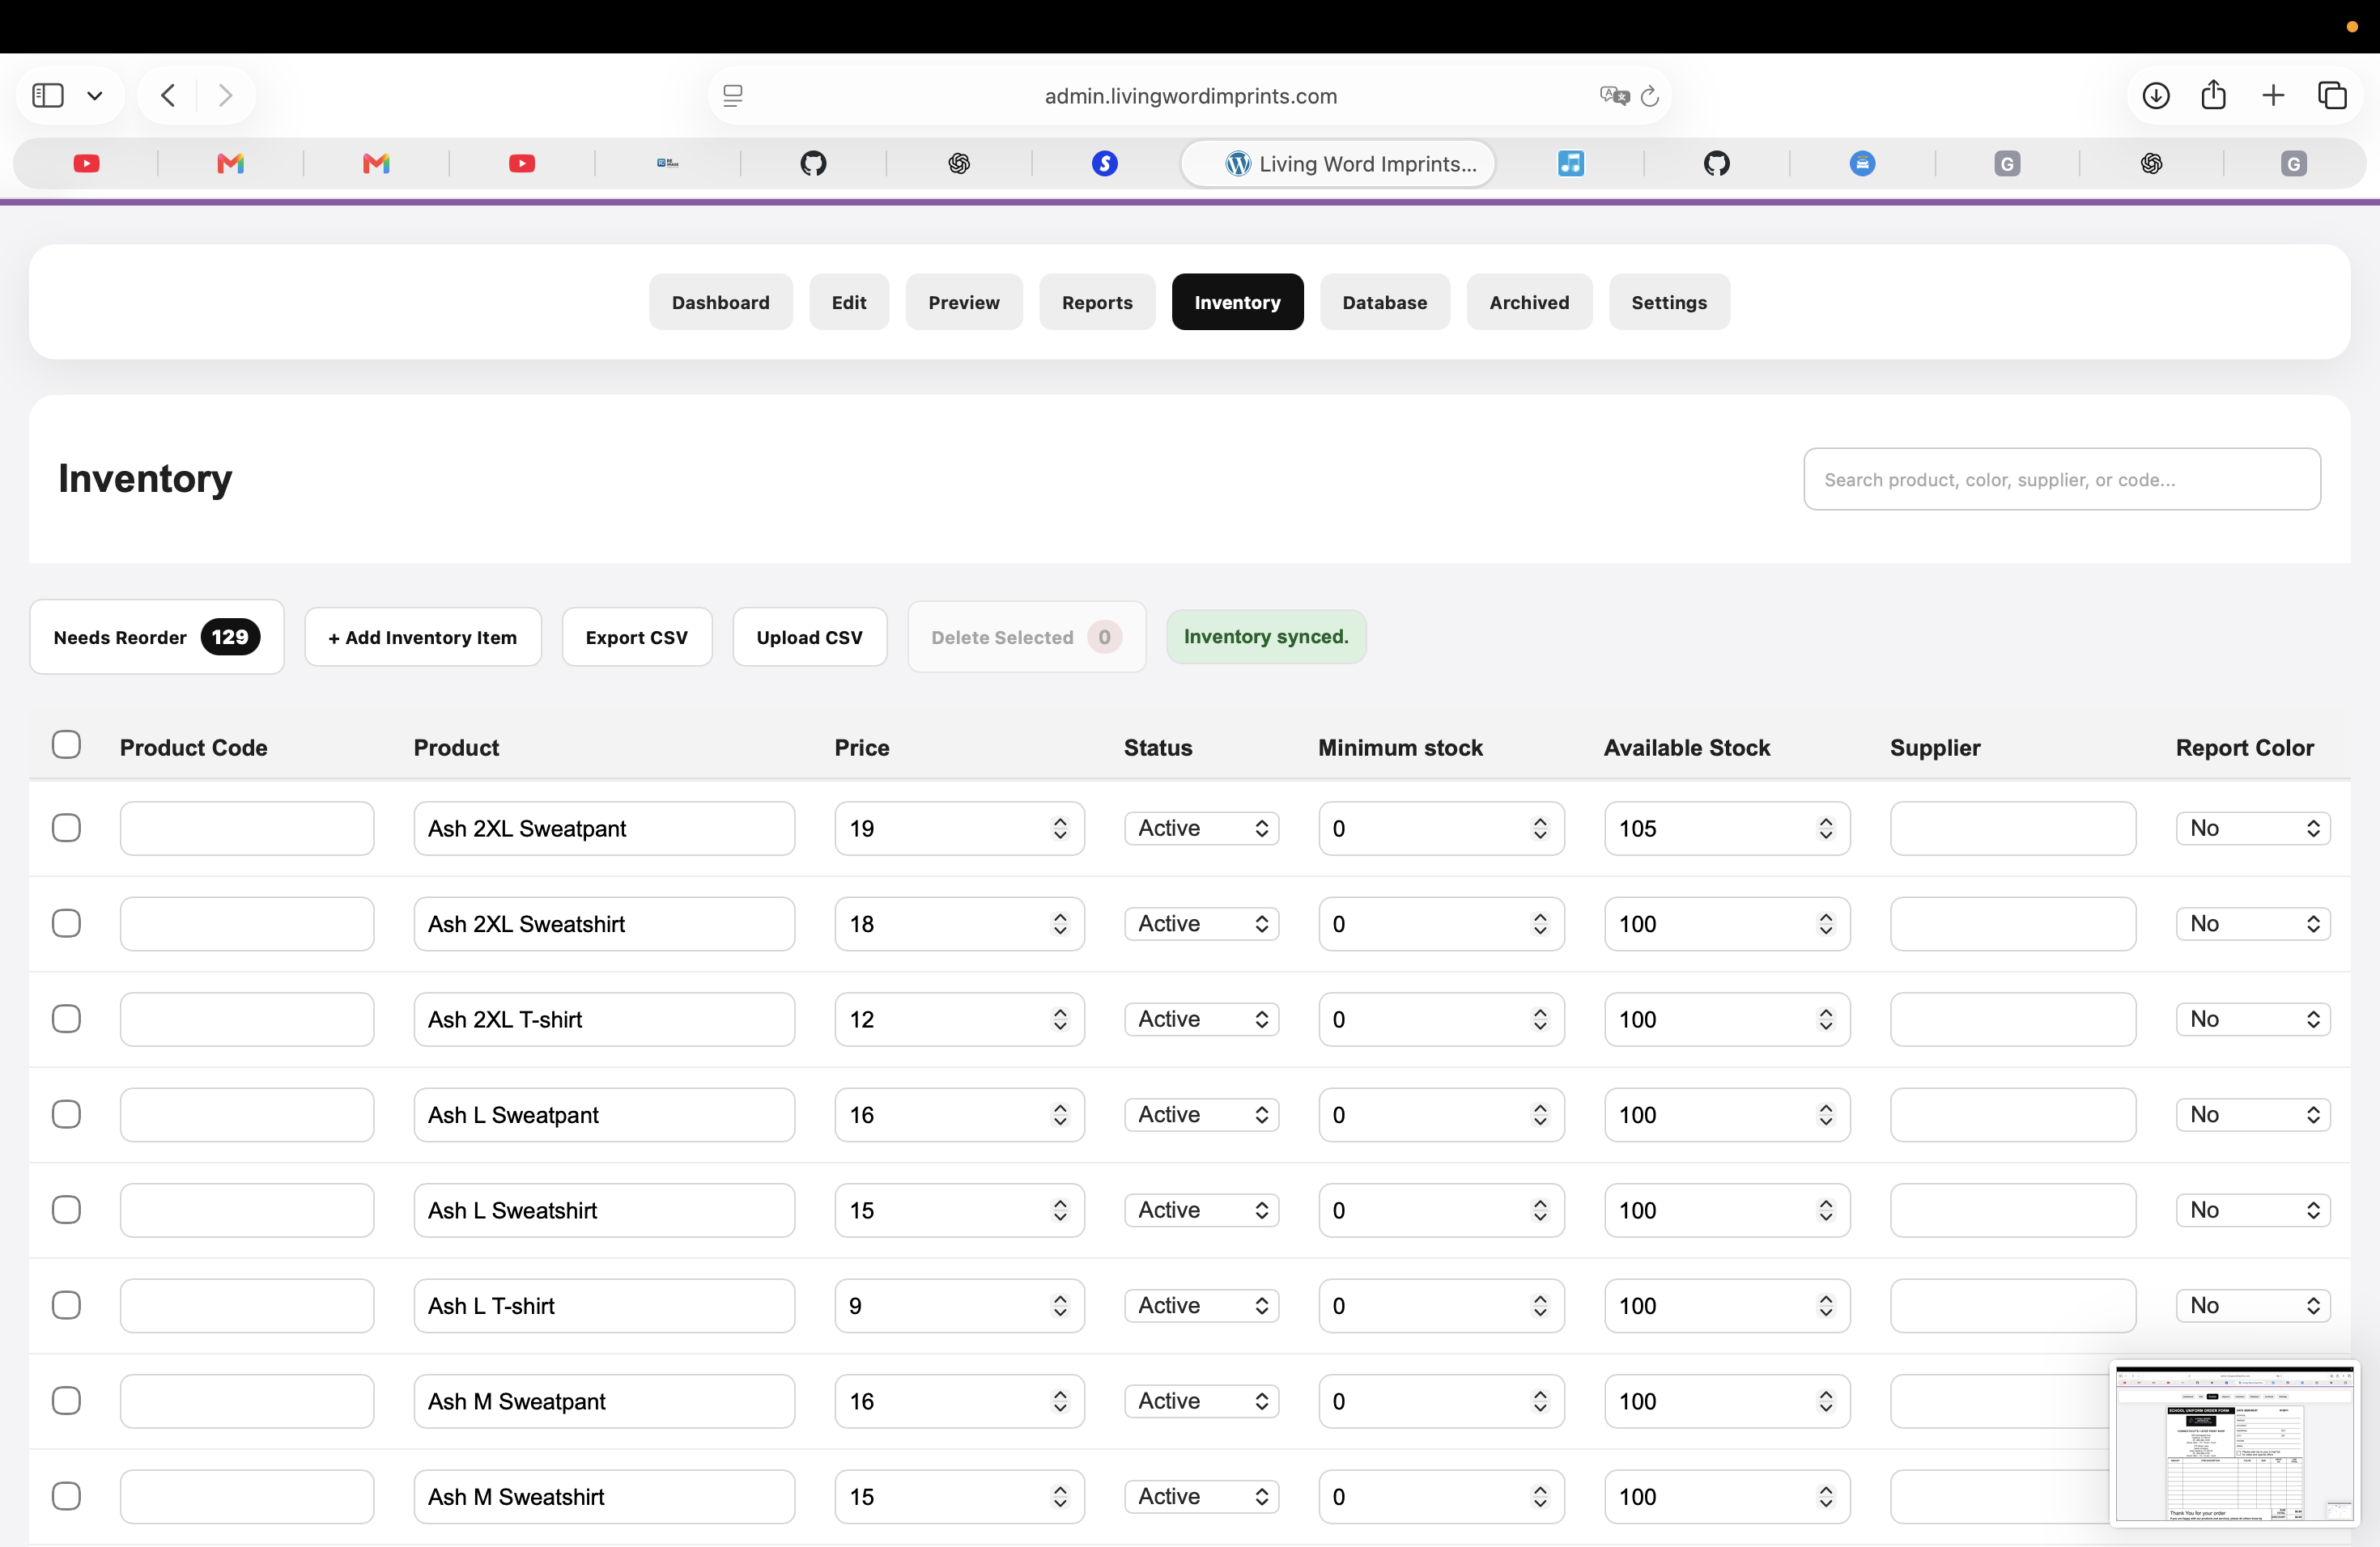Open the Archived page
Viewport: 2380px width, 1547px height.
coord(1529,302)
